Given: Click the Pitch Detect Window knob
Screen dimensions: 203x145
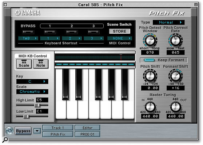Looking at the screenshot, I should click(x=150, y=40).
